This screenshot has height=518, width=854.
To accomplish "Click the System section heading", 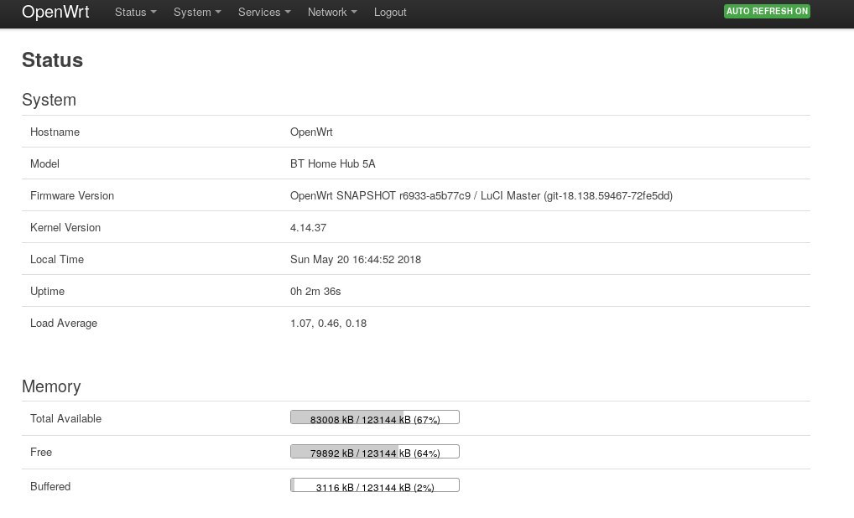I will (x=49, y=100).
